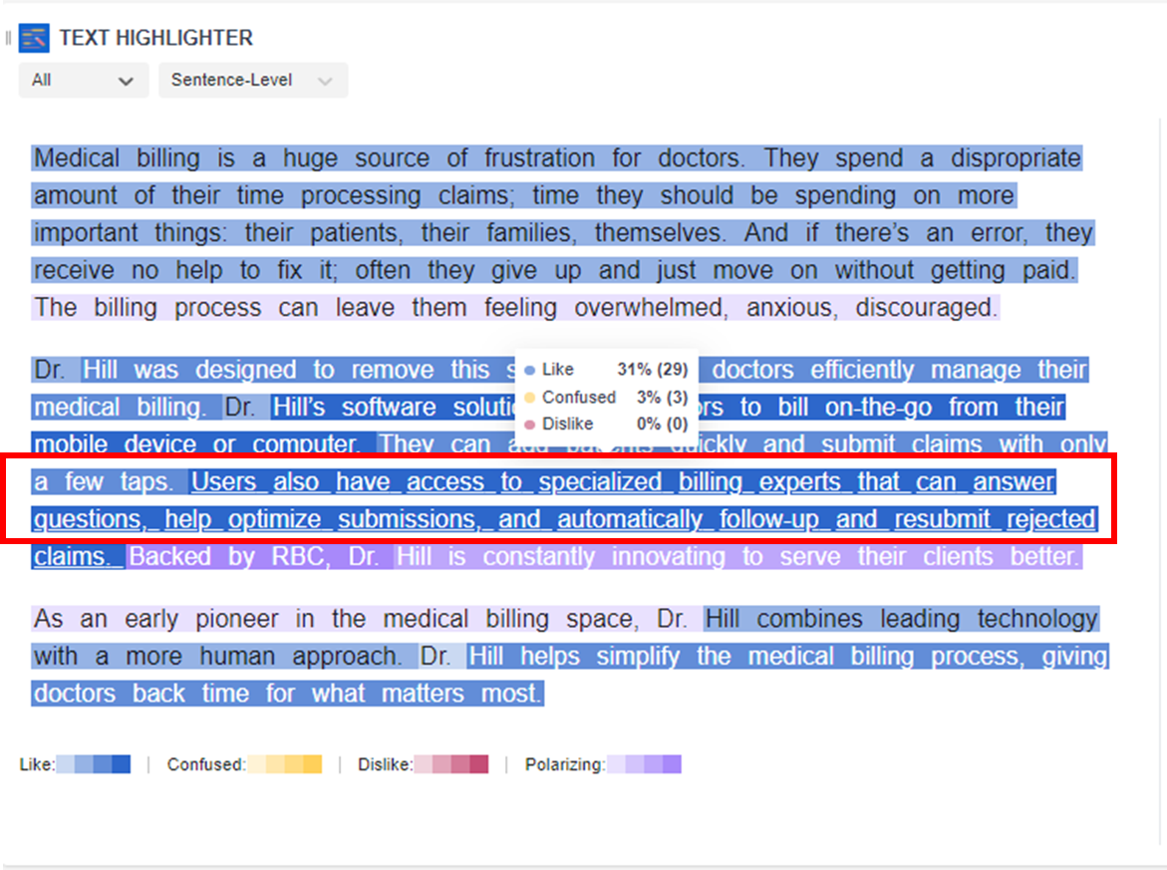Click the Dislike row in tooltip

coord(607,425)
